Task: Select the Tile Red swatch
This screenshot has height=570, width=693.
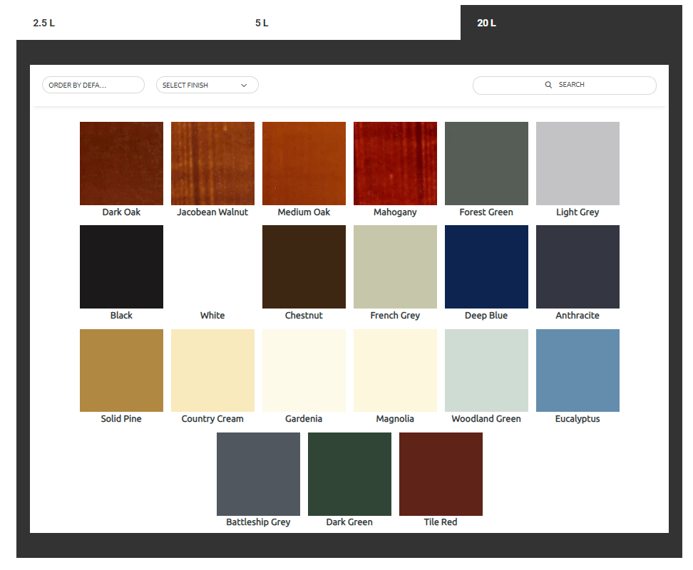Action: point(441,473)
